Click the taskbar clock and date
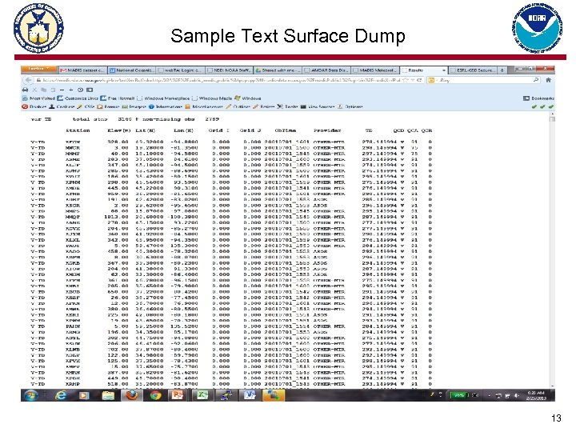The height and width of the screenshot is (432, 576). (536, 395)
